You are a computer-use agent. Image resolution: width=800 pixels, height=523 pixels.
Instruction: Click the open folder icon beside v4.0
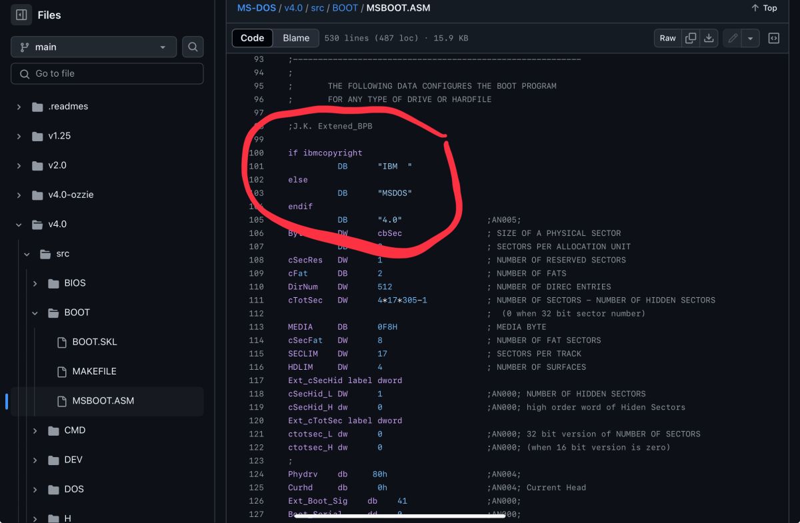37,225
